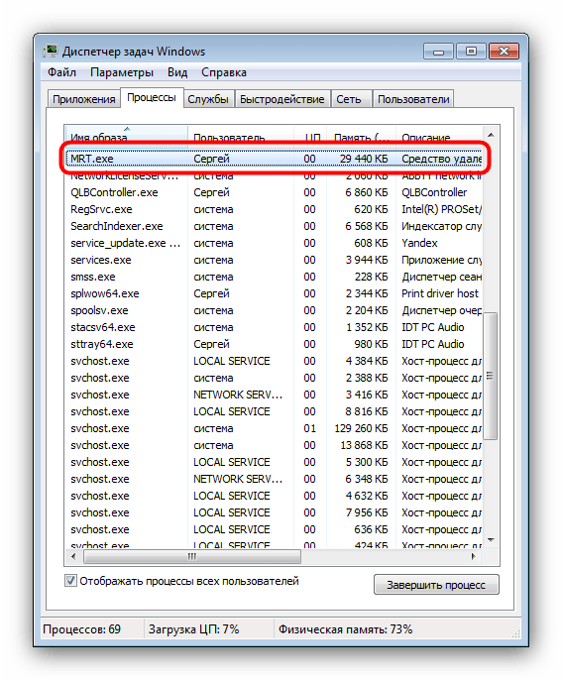This screenshot has width=562, height=680.
Task: Select svchost.exe using 4 384 КБ
Action: 274,361
